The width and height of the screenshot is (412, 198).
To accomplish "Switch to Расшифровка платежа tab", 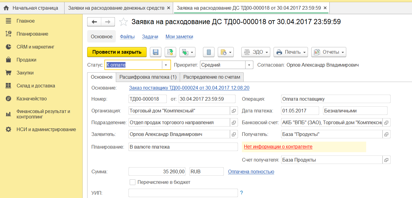I will (148, 77).
